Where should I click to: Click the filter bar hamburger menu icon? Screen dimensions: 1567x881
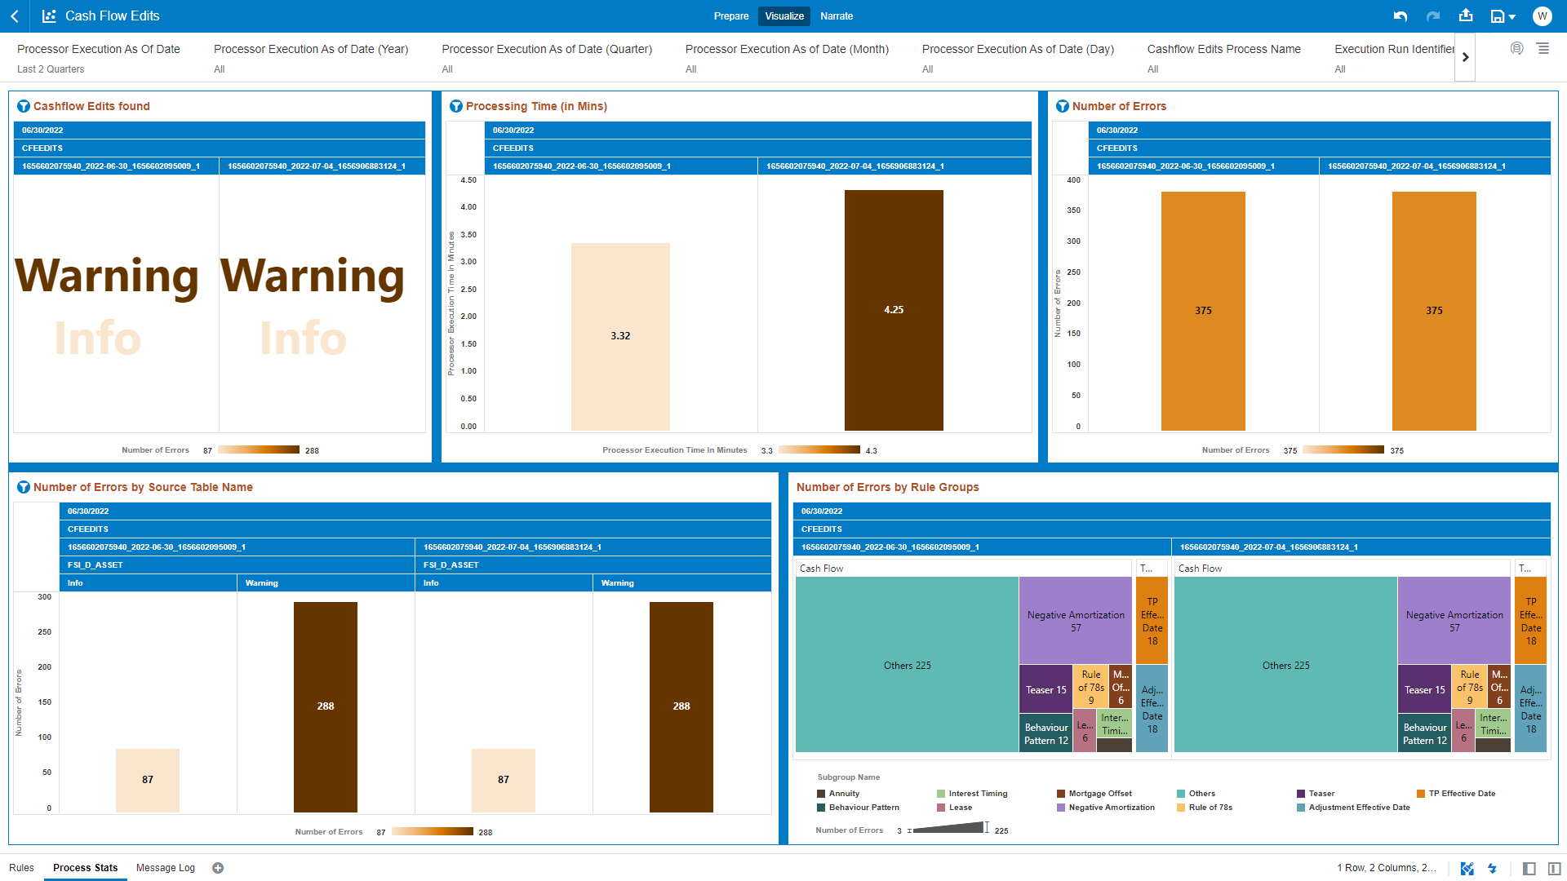(x=1543, y=49)
